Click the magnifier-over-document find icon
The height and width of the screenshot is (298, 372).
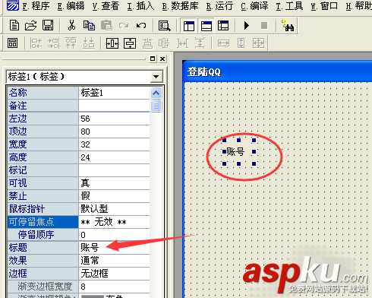point(165,26)
